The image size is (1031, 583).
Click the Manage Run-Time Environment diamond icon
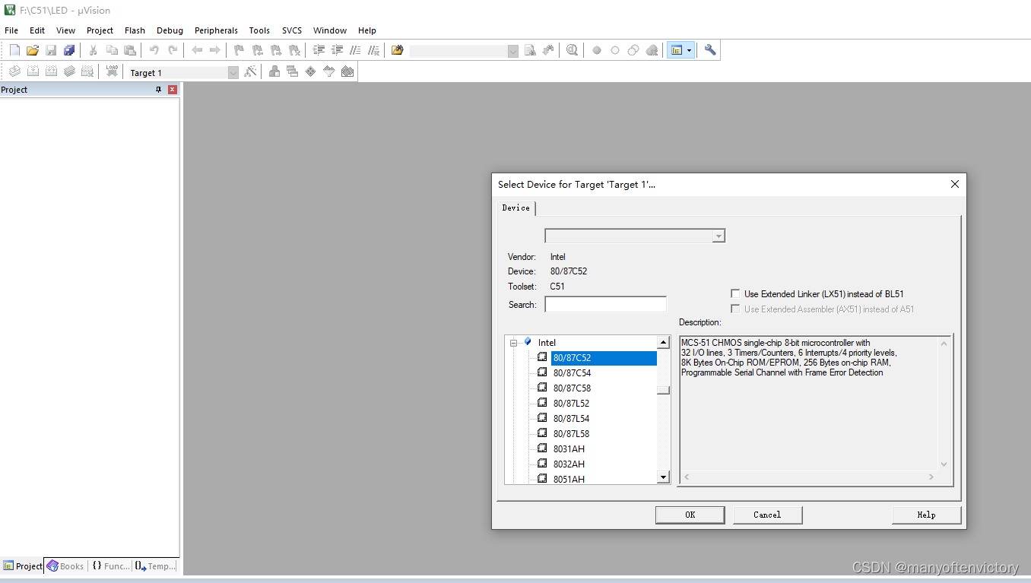tap(310, 71)
